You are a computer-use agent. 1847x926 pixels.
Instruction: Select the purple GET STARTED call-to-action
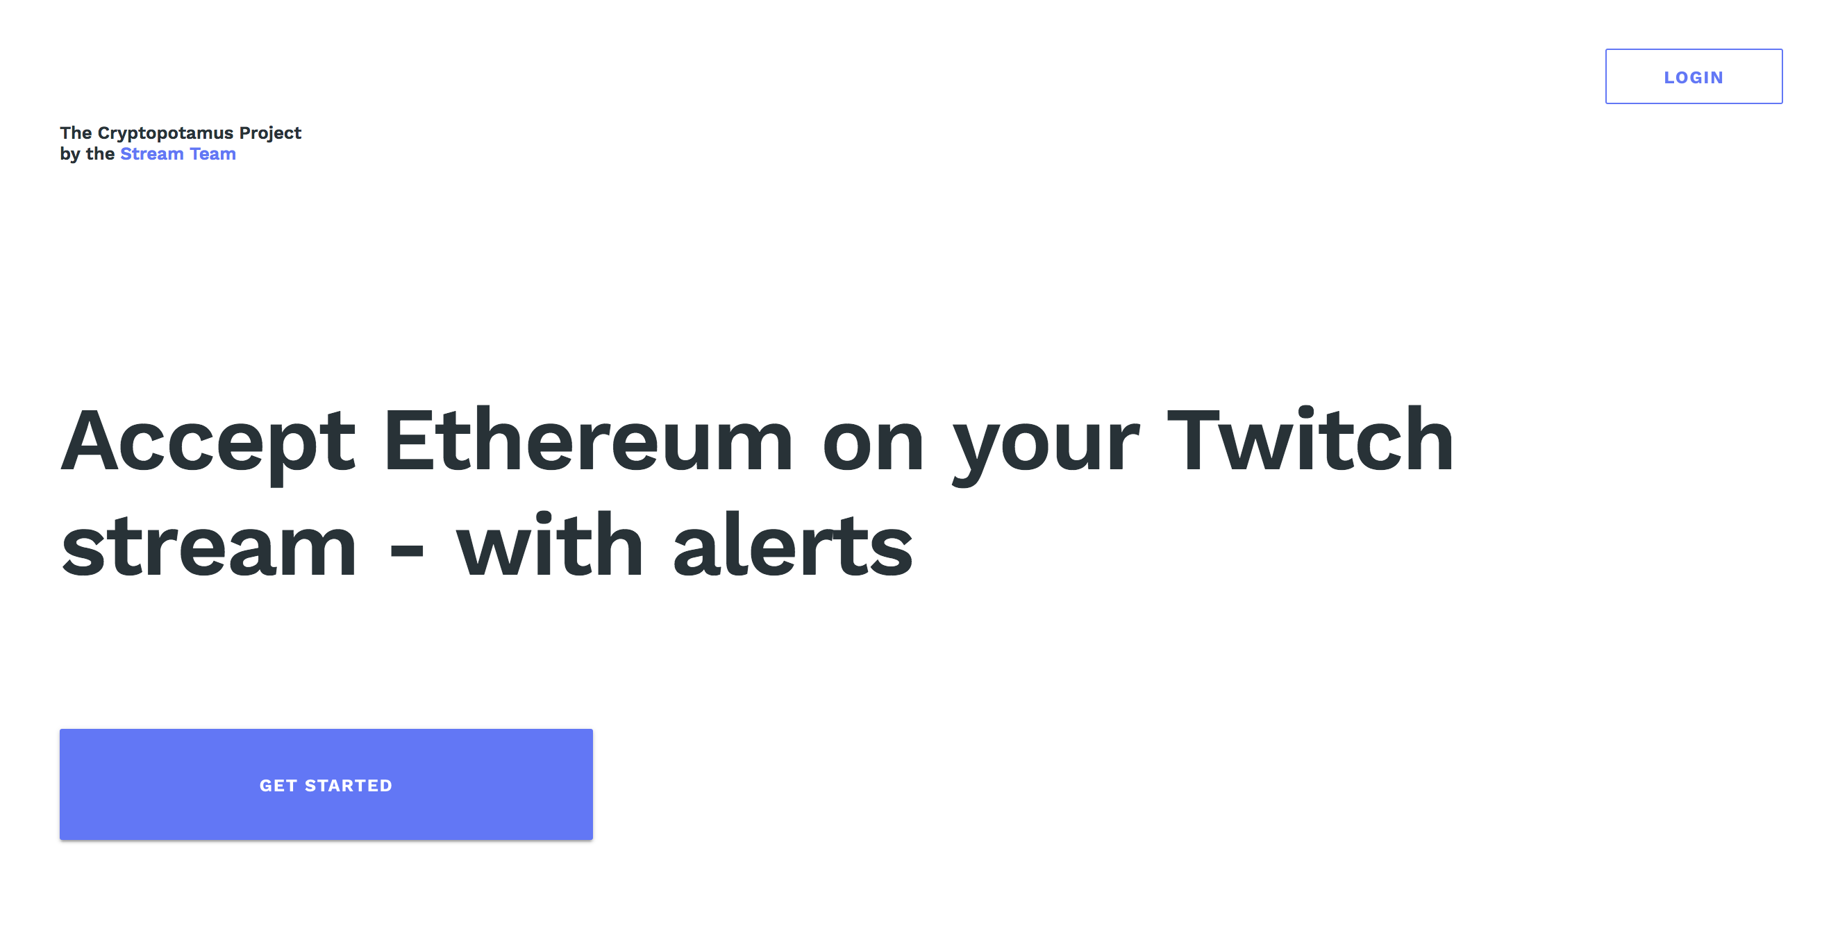[326, 784]
